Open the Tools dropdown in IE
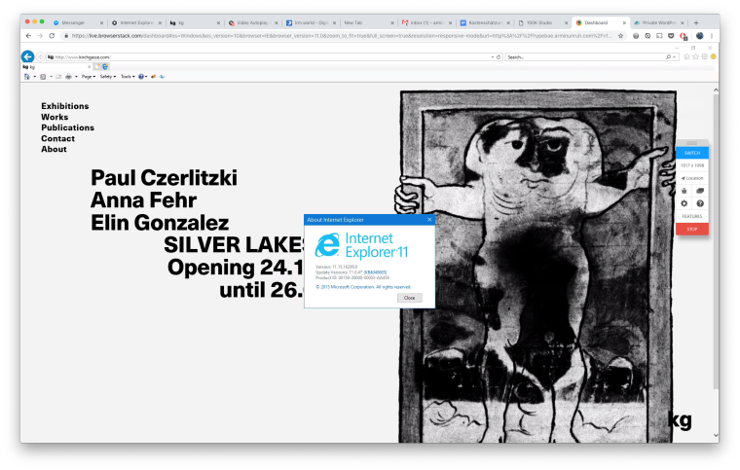This screenshot has height=470, width=740. pos(127,76)
